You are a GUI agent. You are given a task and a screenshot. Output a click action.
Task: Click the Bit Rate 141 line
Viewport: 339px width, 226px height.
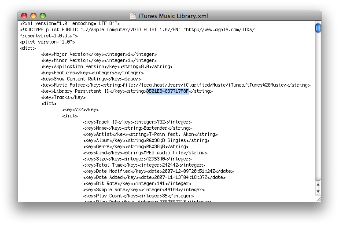(x=137, y=183)
